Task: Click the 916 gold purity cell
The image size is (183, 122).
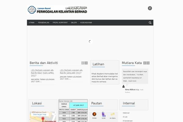Action: click(64, 119)
